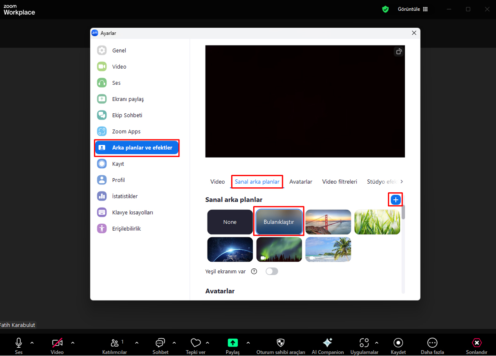This screenshot has height=356, width=496.
Task: Add a new virtual background with plus
Action: pos(396,200)
